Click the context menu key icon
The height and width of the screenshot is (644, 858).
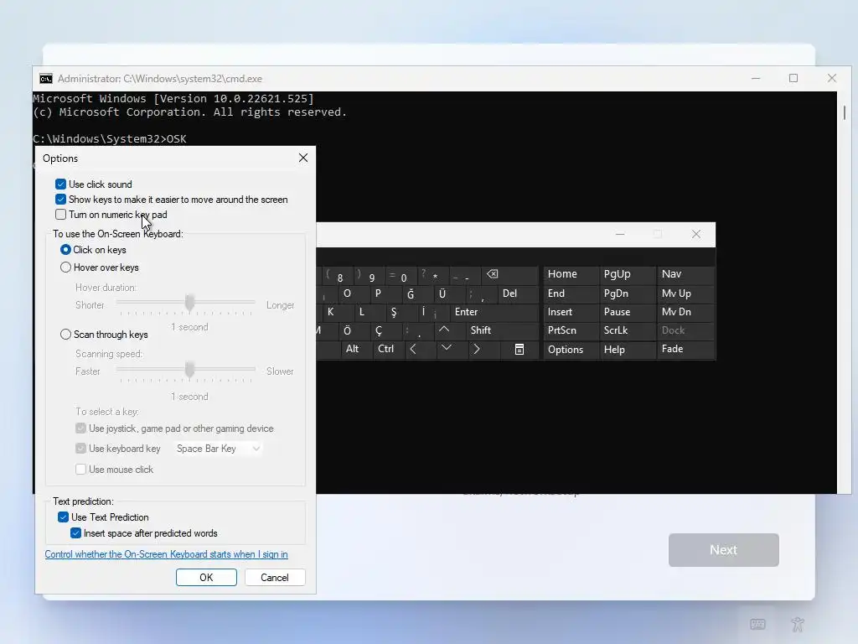(x=519, y=349)
